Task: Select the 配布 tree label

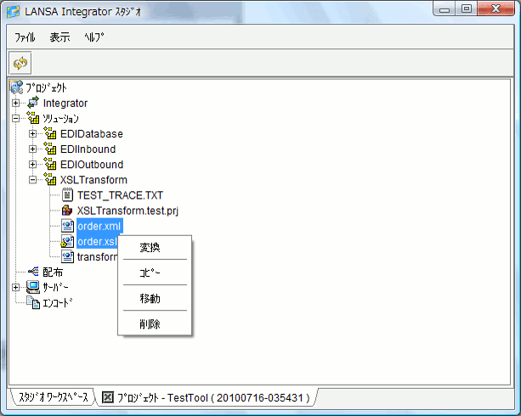Action: (53, 273)
